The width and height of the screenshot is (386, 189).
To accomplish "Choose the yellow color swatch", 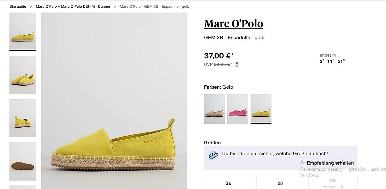I will click(x=261, y=109).
